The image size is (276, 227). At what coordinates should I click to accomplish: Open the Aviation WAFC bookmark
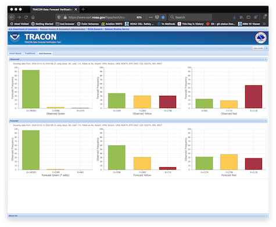pyautogui.click(x=112, y=24)
